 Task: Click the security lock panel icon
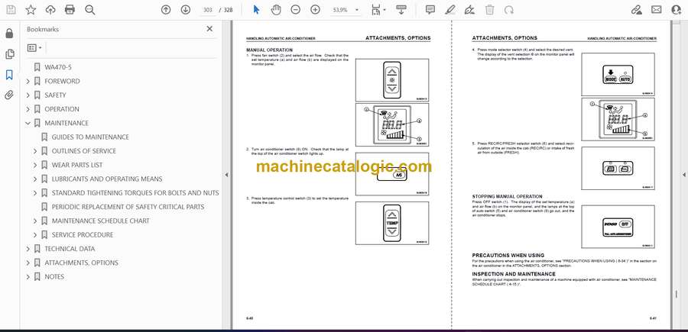(x=9, y=34)
